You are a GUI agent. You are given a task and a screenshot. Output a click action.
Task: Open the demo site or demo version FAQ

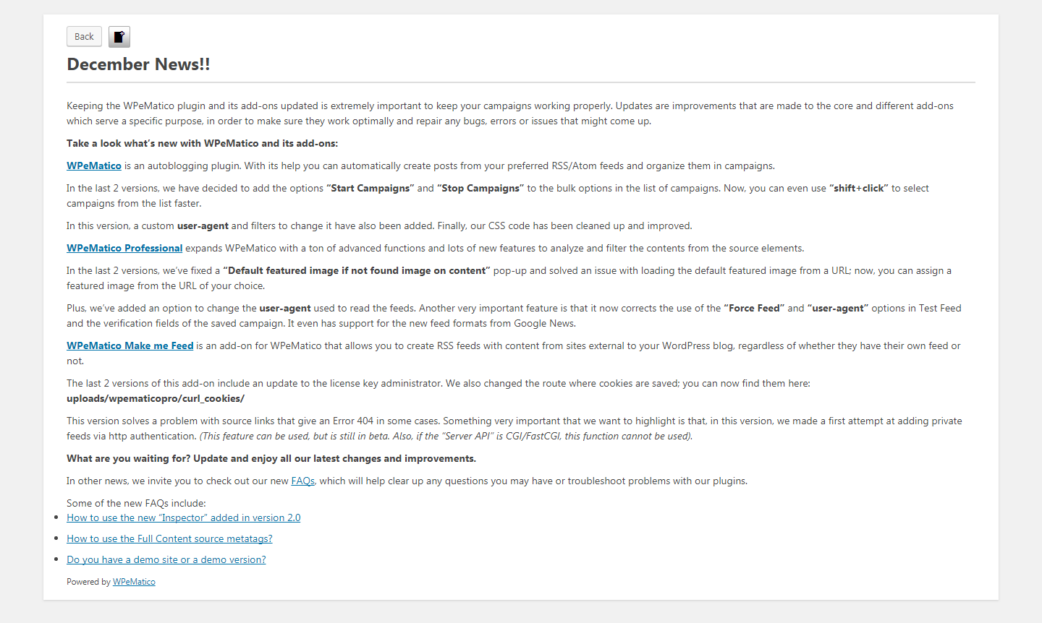click(166, 559)
